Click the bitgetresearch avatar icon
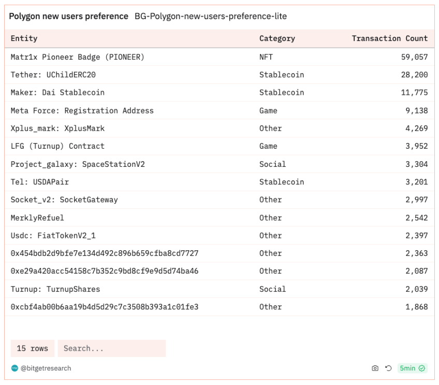The height and width of the screenshot is (385, 439). pos(14,368)
